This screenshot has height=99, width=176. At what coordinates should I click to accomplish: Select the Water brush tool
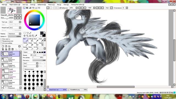pyautogui.click(x=41, y=40)
